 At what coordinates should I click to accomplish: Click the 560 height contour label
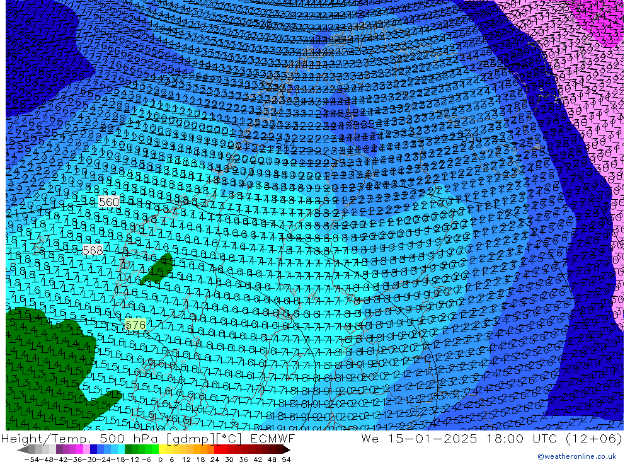coord(109,202)
